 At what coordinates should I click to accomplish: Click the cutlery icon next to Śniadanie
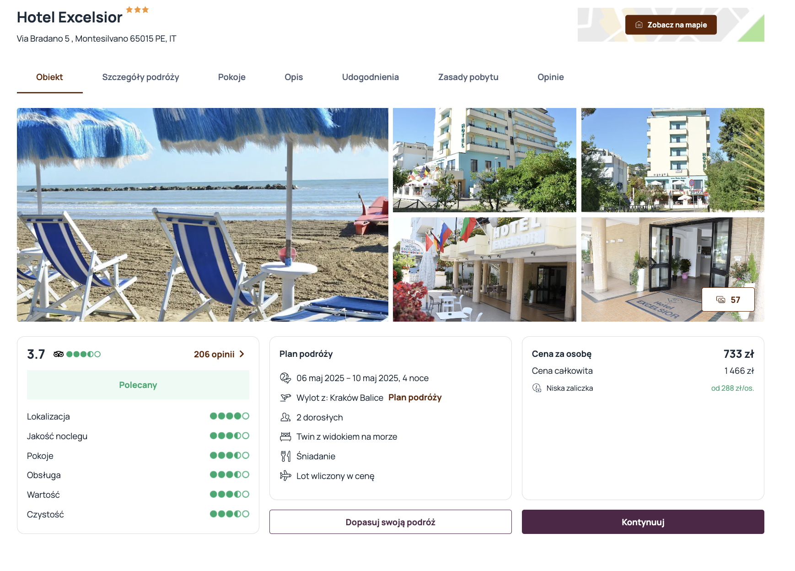click(x=285, y=456)
